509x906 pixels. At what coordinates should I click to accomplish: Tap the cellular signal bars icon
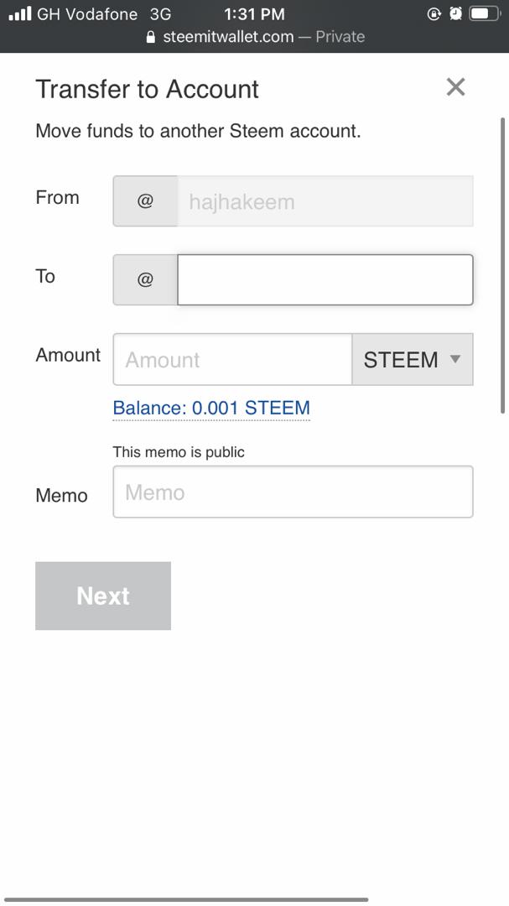tap(19, 13)
